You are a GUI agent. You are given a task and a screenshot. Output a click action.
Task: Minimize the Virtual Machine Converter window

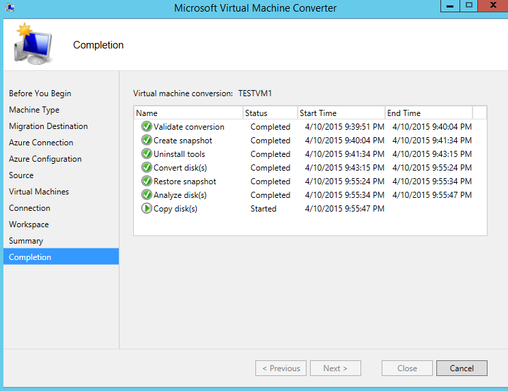point(450,6)
